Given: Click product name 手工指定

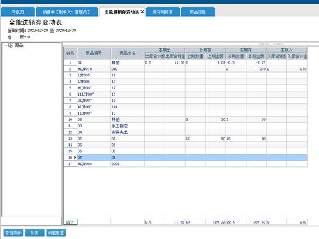Looking at the screenshot, I should click(x=119, y=126).
